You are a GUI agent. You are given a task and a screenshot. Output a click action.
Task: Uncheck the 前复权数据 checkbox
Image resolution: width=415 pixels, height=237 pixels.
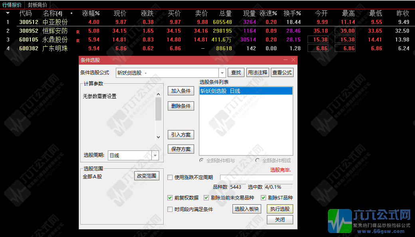(x=170, y=197)
